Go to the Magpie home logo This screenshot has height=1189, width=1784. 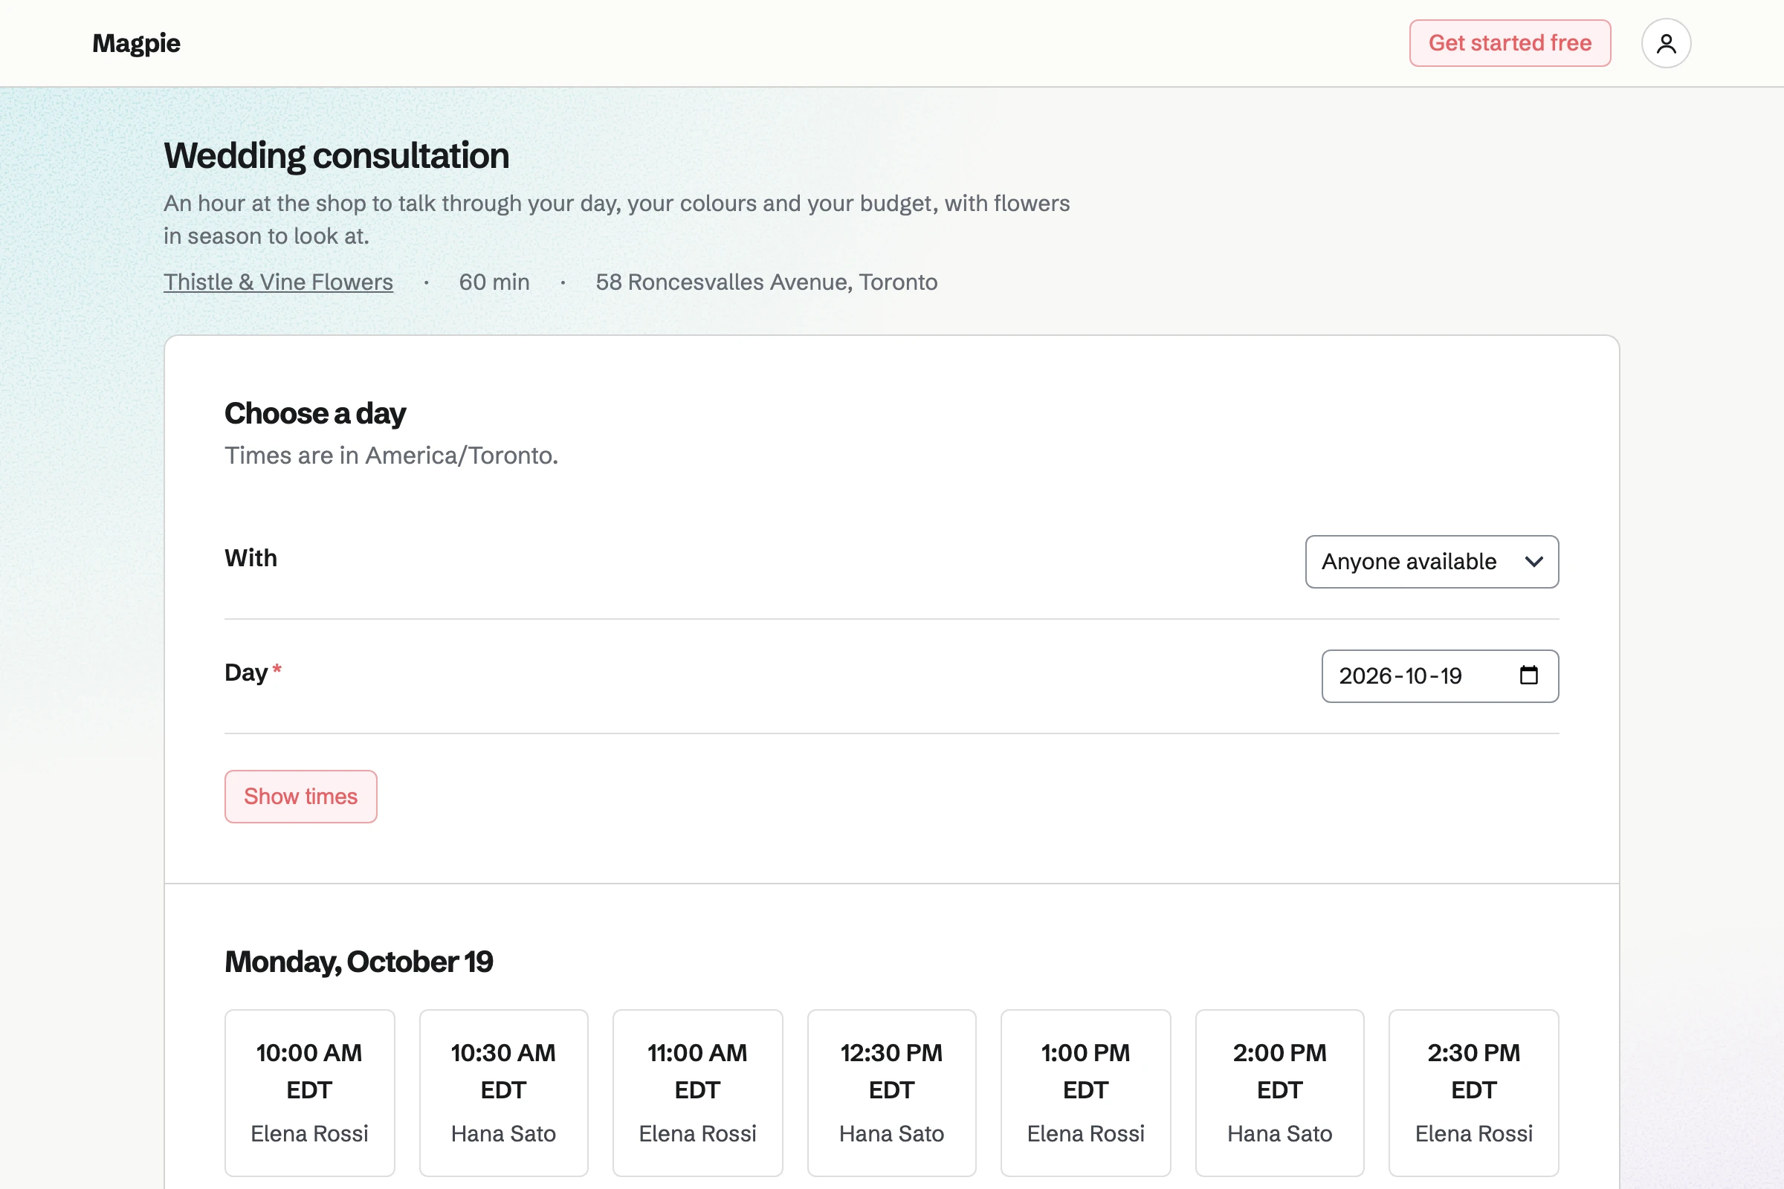137,43
